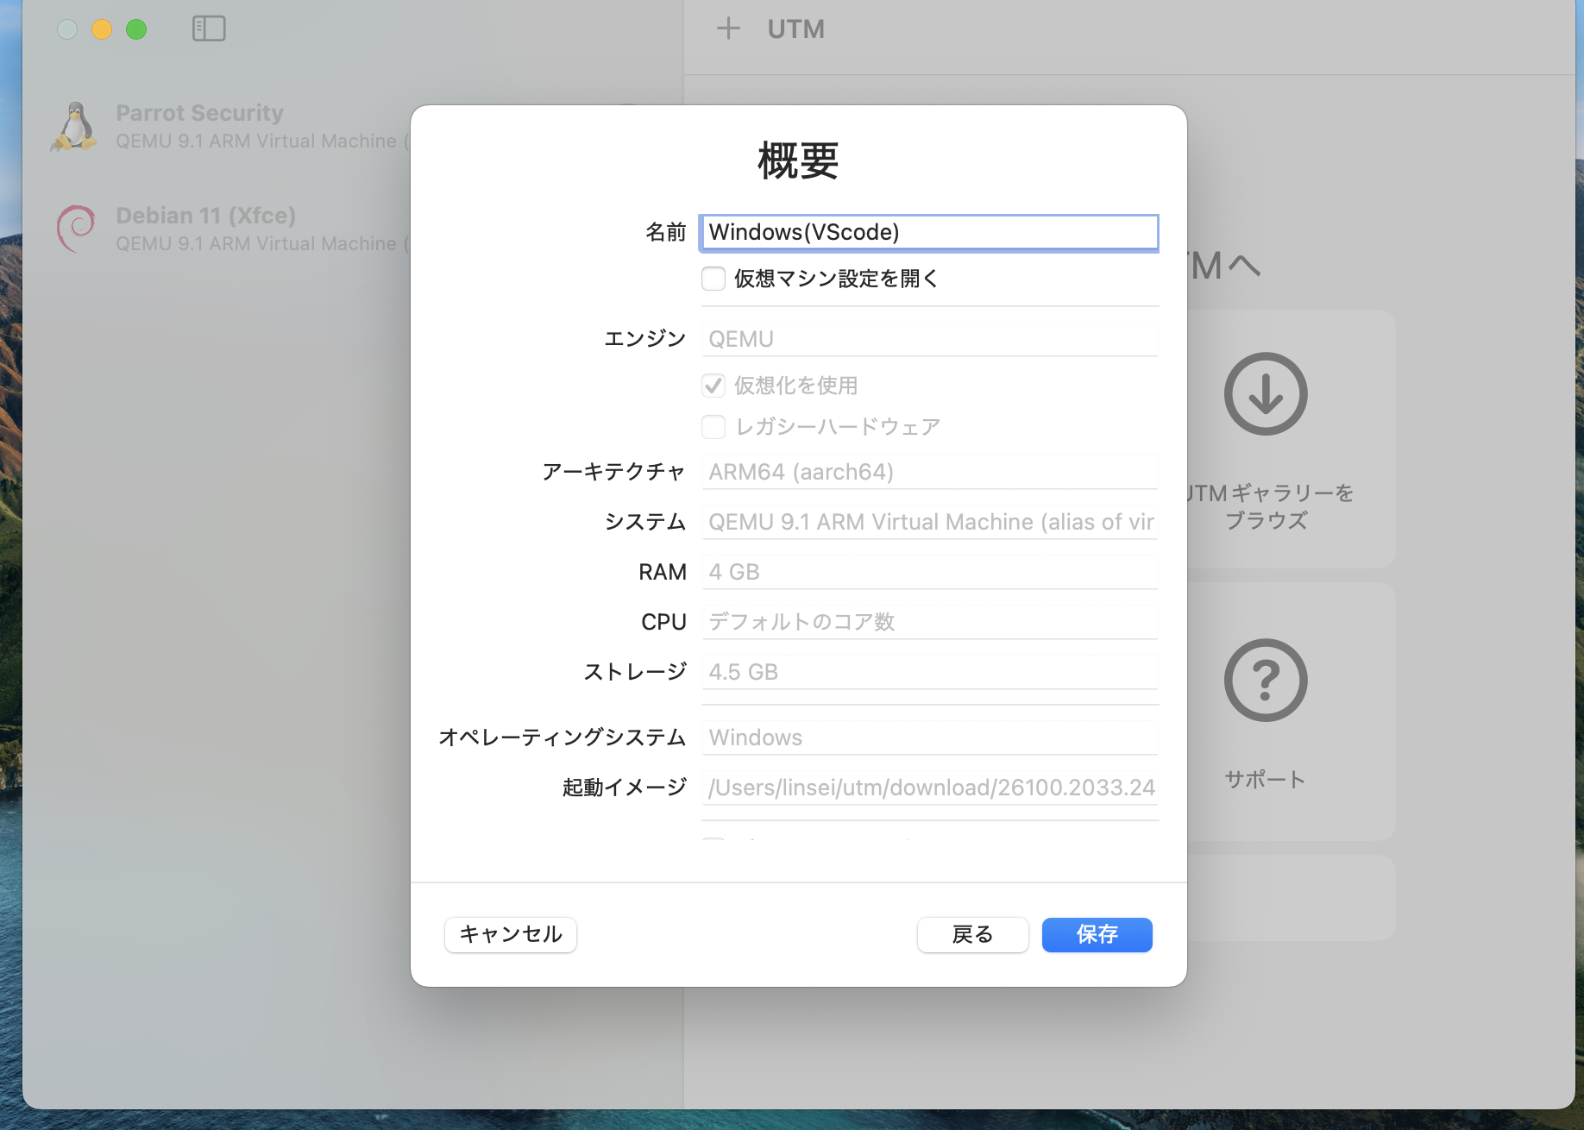Click the Debian swirl logo icon
Screen dimensions: 1584x1130
[76, 229]
